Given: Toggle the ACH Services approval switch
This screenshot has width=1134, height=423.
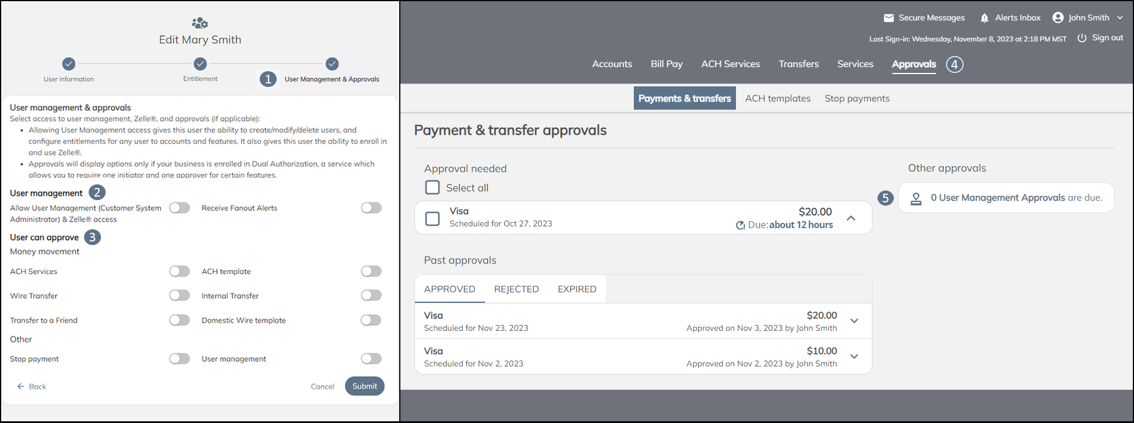Looking at the screenshot, I should [180, 271].
